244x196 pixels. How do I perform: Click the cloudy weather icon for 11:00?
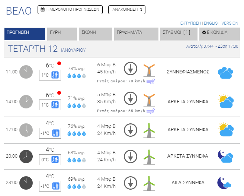[225, 73]
